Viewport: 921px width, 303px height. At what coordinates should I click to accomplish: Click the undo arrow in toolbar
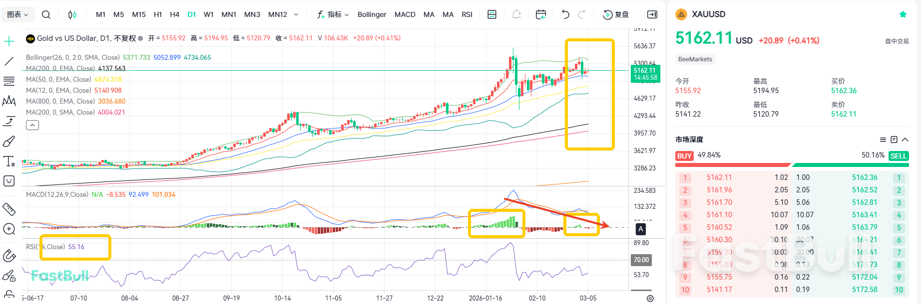(565, 14)
